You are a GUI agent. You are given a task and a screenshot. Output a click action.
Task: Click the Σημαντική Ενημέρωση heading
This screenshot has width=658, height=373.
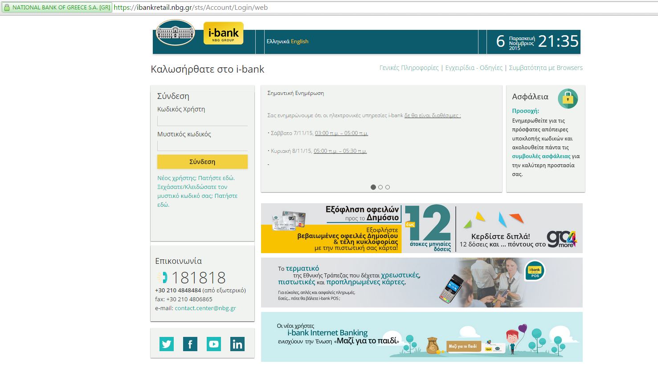coord(295,93)
